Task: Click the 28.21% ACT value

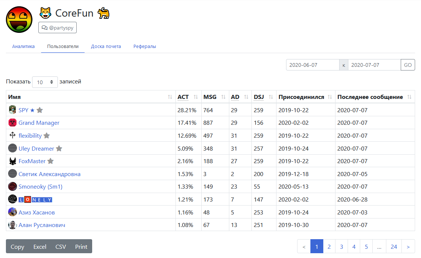Action: (x=187, y=110)
